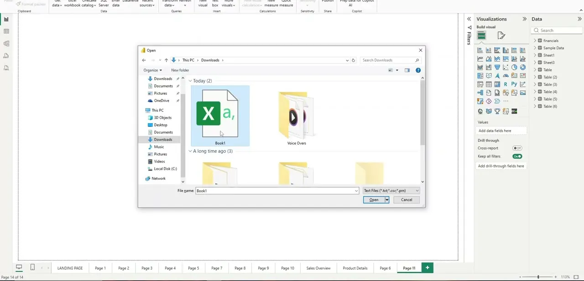
Task: Switch to LANDING PAGE tab
Action: pyautogui.click(x=70, y=268)
